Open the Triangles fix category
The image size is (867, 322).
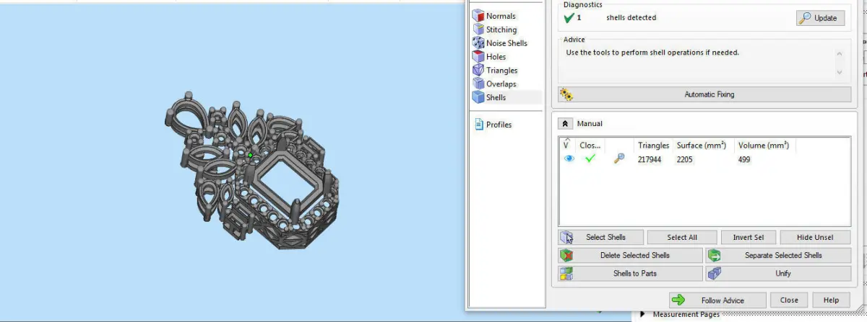(x=495, y=71)
